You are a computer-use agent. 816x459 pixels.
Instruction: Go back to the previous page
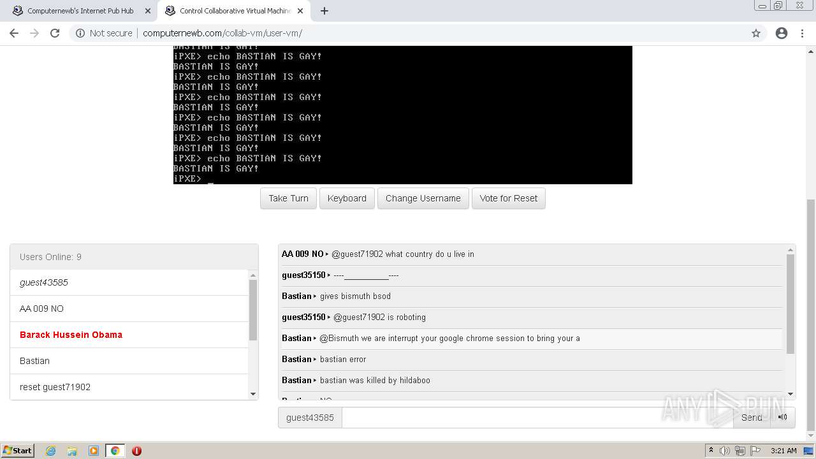[14, 33]
